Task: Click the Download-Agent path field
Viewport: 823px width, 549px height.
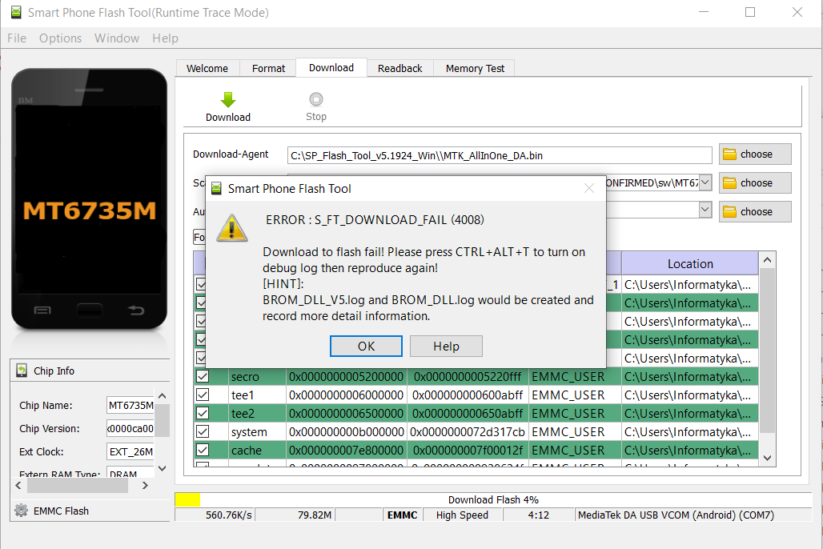Action: pos(499,155)
